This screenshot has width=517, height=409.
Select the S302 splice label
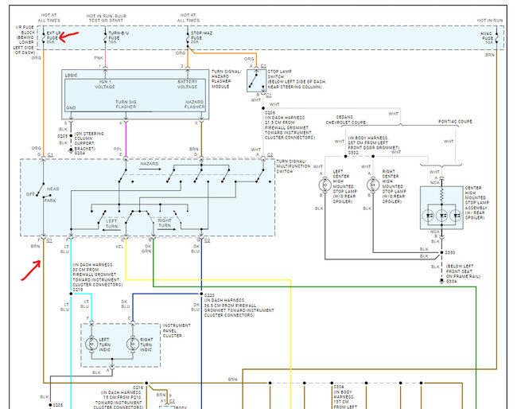pos(353,153)
